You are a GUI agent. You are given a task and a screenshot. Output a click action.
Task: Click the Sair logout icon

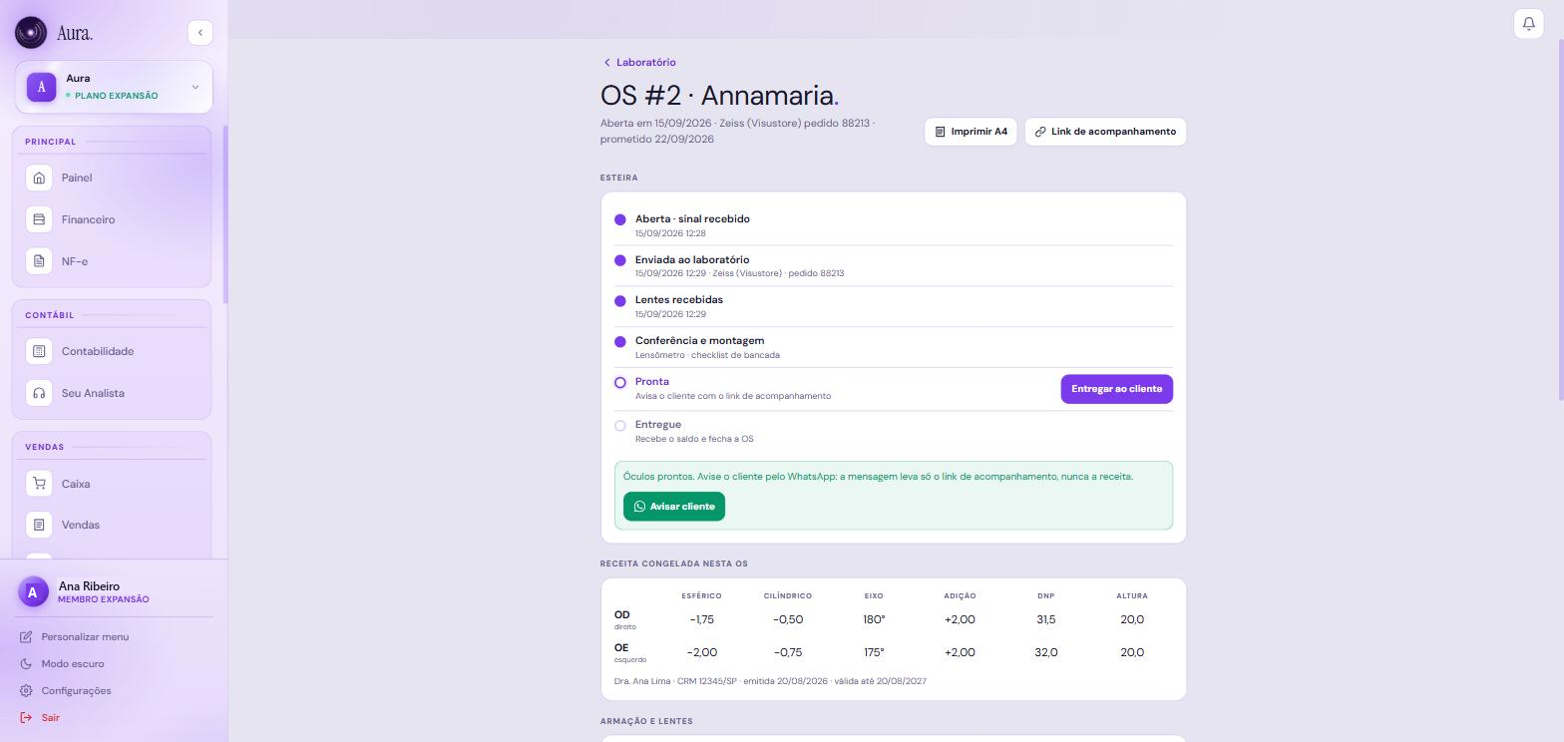click(x=26, y=718)
